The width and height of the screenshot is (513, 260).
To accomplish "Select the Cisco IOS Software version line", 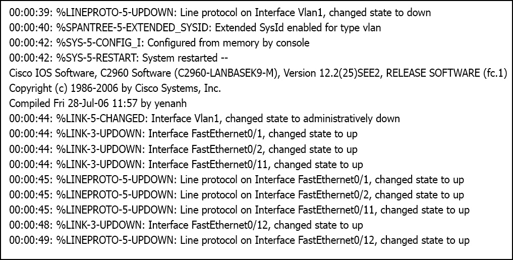I will pyautogui.click(x=258, y=73).
